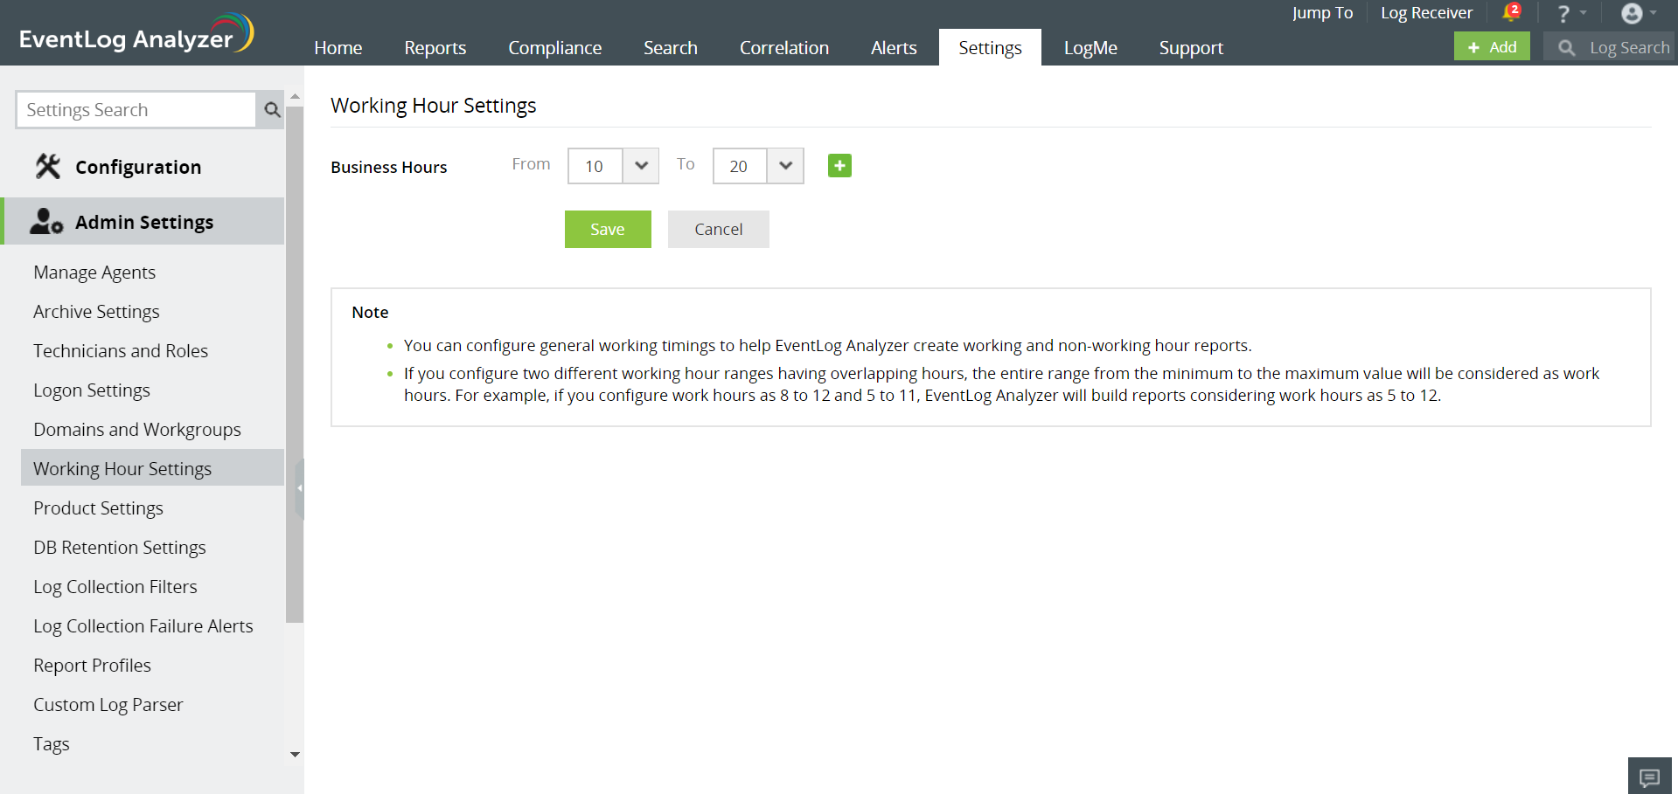1678x794 pixels.
Task: Open the Jump To link
Action: pos(1322,13)
